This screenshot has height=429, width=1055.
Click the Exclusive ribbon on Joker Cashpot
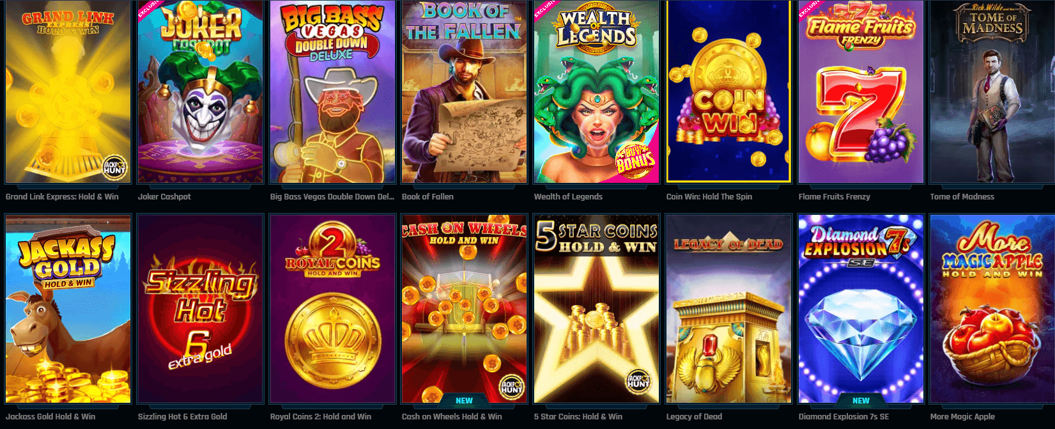click(x=150, y=9)
